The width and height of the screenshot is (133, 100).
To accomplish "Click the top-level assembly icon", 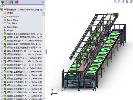I will pyautogui.click(x=2, y=9).
